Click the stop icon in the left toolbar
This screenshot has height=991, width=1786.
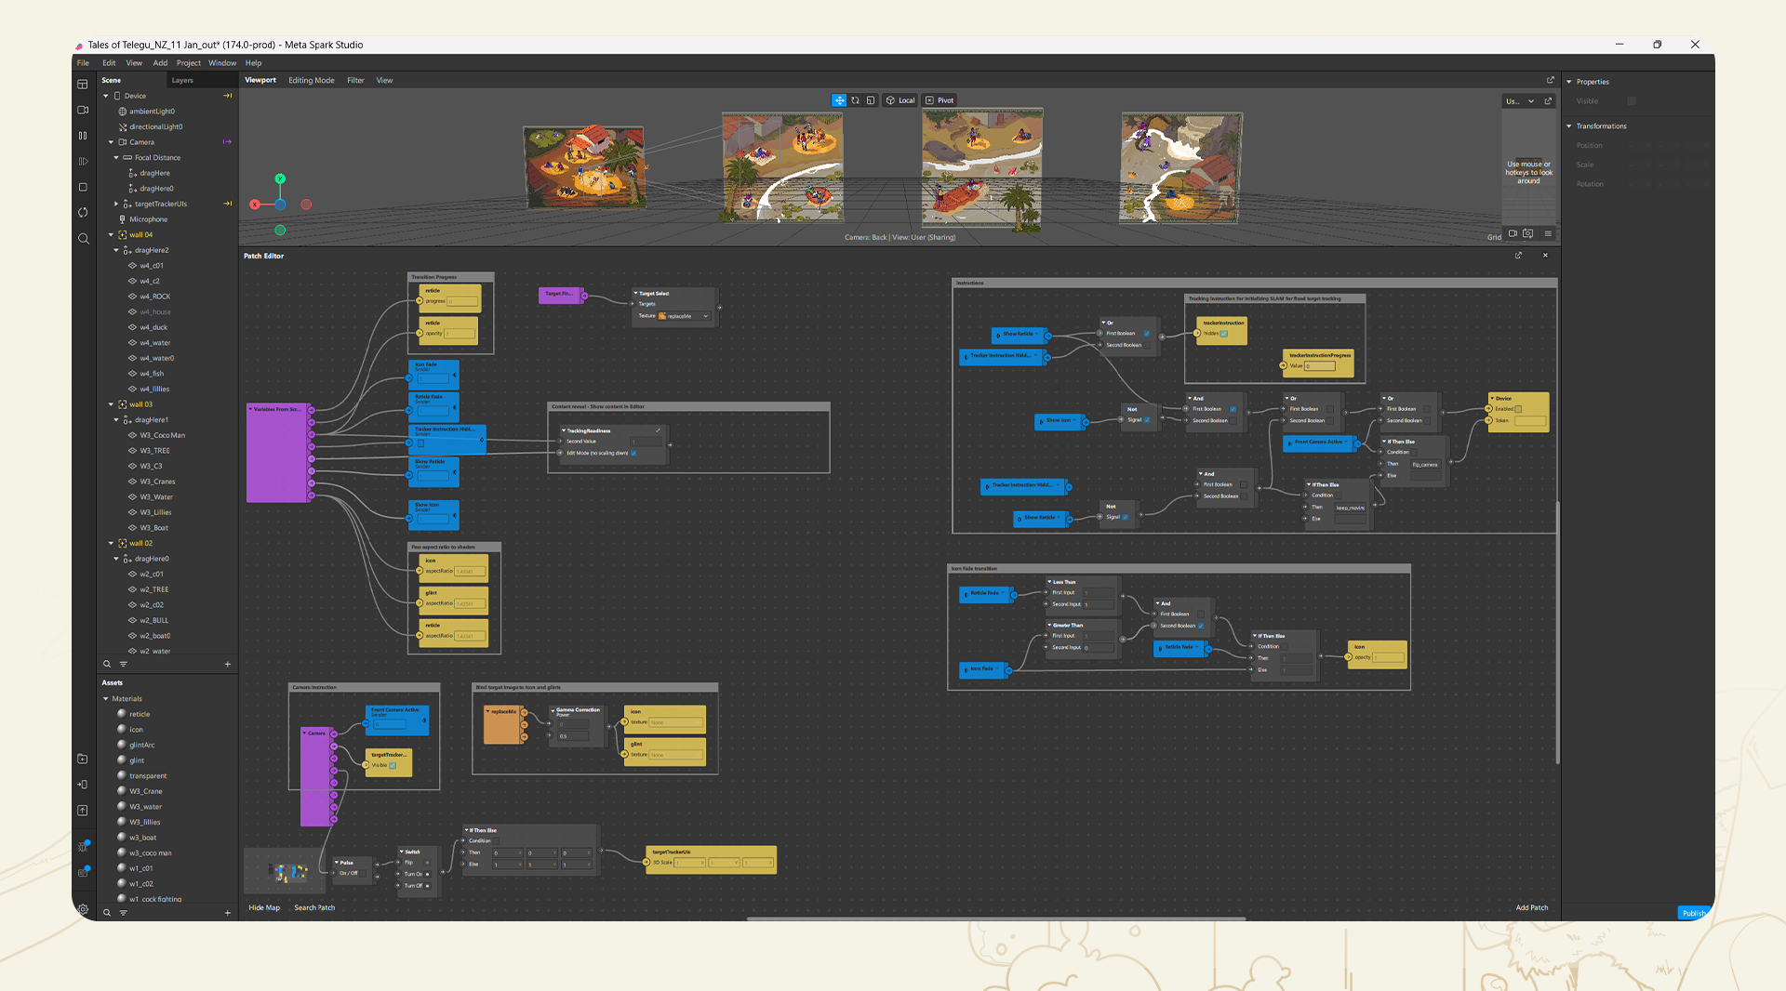(83, 187)
